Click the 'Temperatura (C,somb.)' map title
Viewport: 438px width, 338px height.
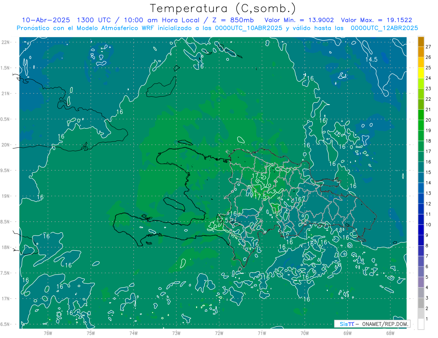(x=223, y=9)
